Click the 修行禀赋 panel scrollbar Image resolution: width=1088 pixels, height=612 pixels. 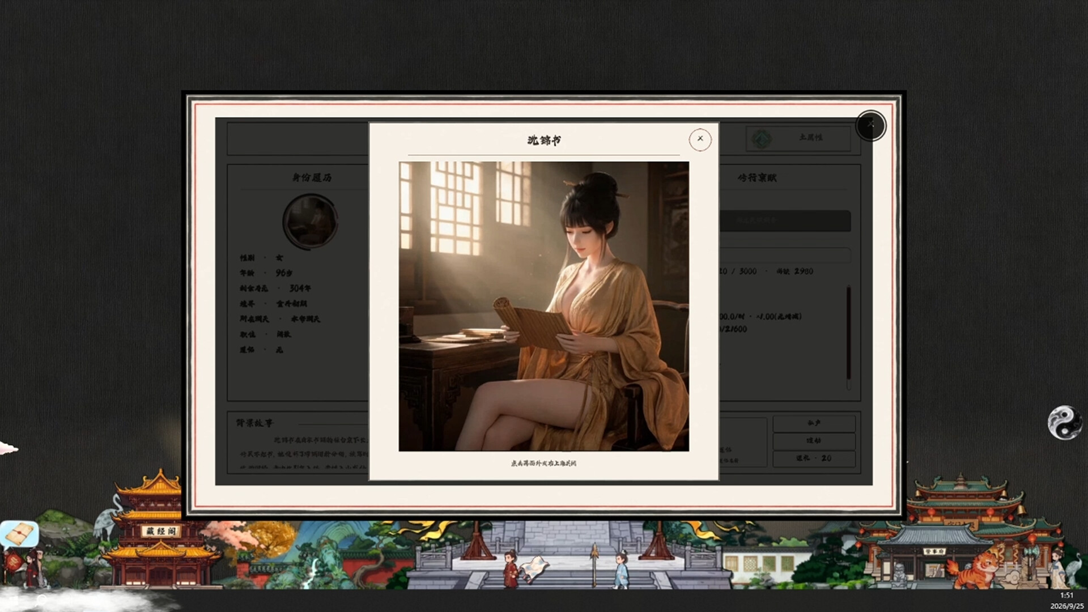[848, 337]
